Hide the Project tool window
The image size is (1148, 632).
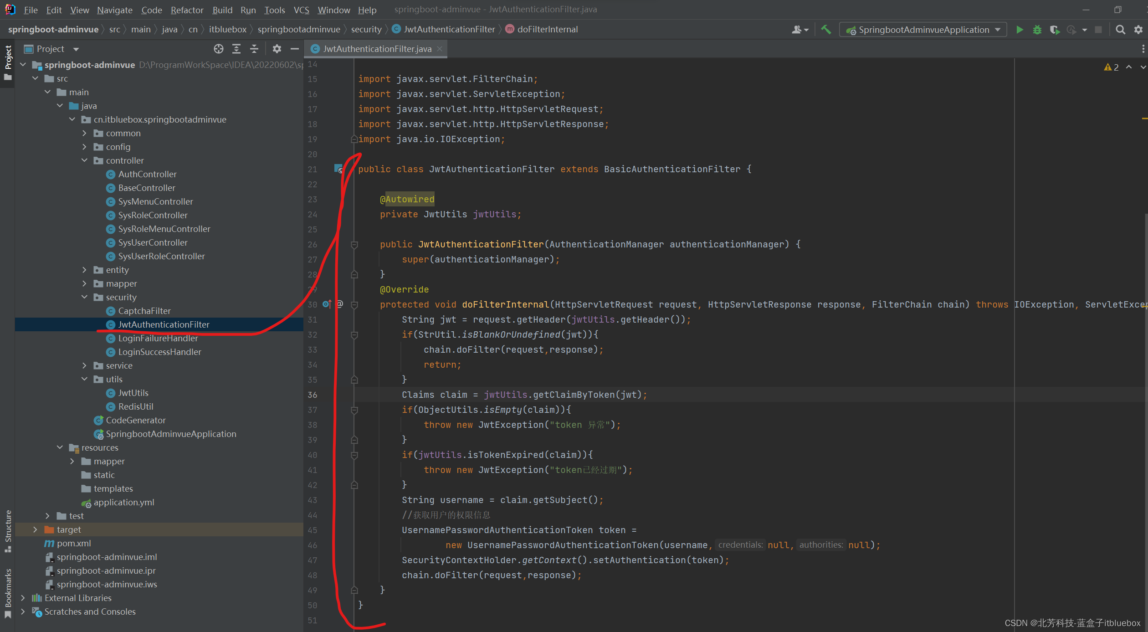295,49
